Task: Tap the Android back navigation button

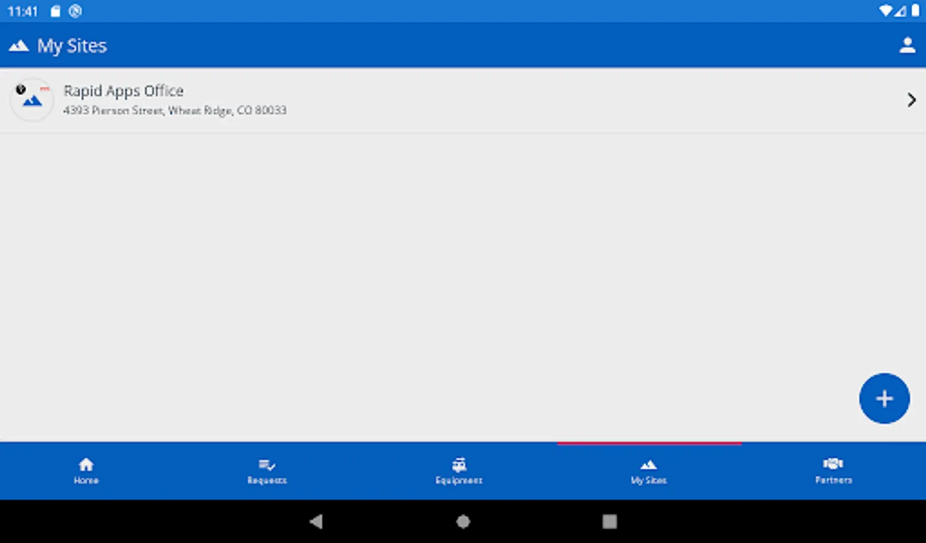Action: point(316,521)
